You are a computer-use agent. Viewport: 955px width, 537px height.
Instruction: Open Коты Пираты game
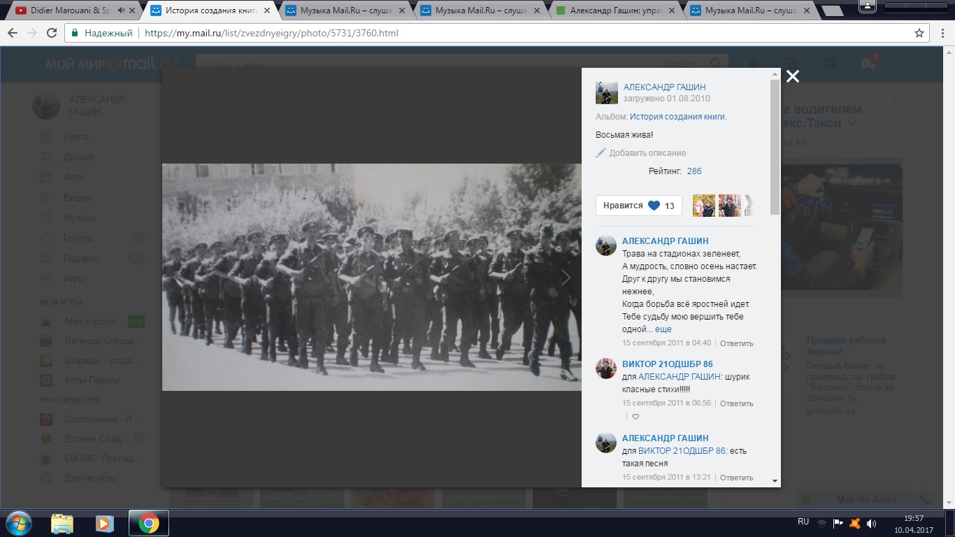pos(92,380)
